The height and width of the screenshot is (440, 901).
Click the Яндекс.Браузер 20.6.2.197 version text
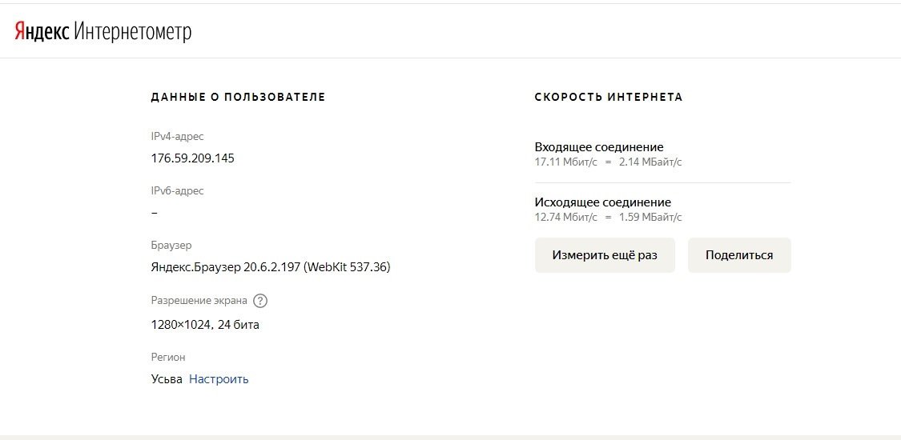tap(270, 267)
